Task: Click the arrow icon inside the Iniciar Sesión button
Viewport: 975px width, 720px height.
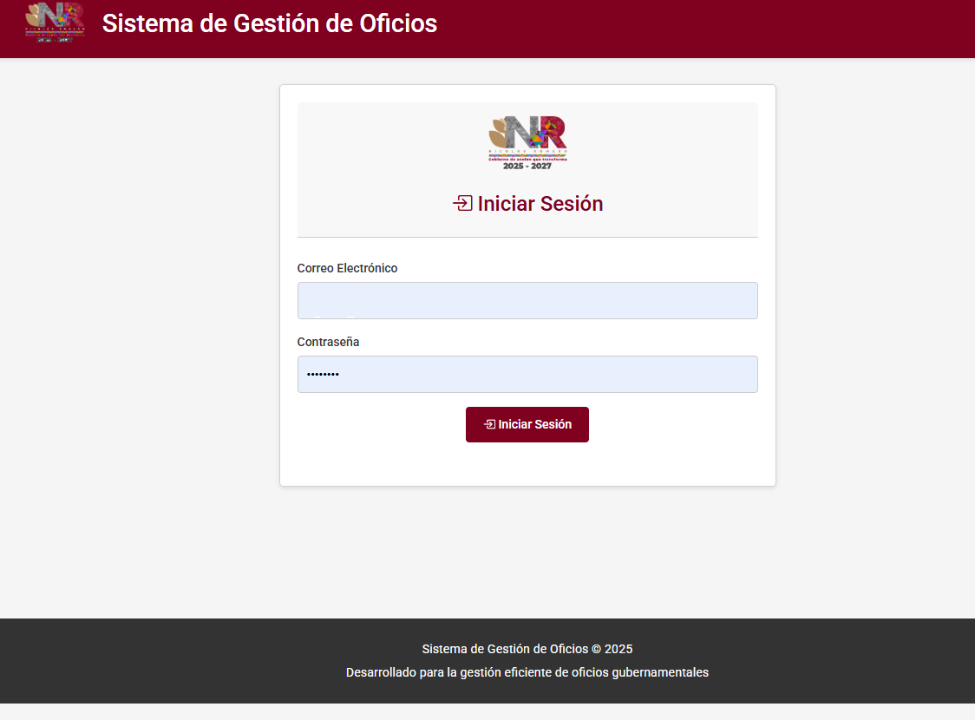Action: coord(489,424)
